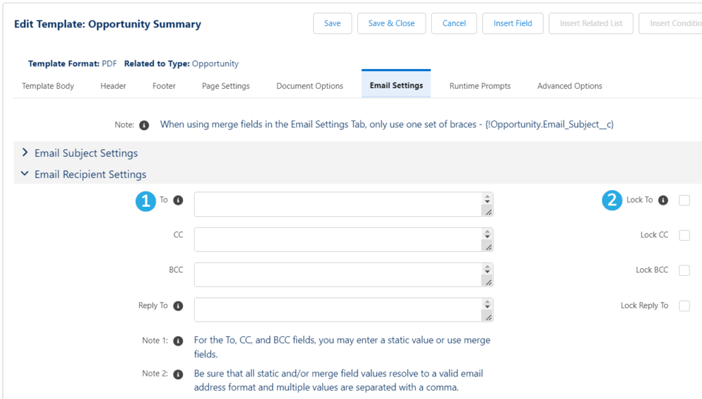Check the Lock BCC checkbox
Image resolution: width=702 pixels, height=399 pixels.
click(x=683, y=270)
